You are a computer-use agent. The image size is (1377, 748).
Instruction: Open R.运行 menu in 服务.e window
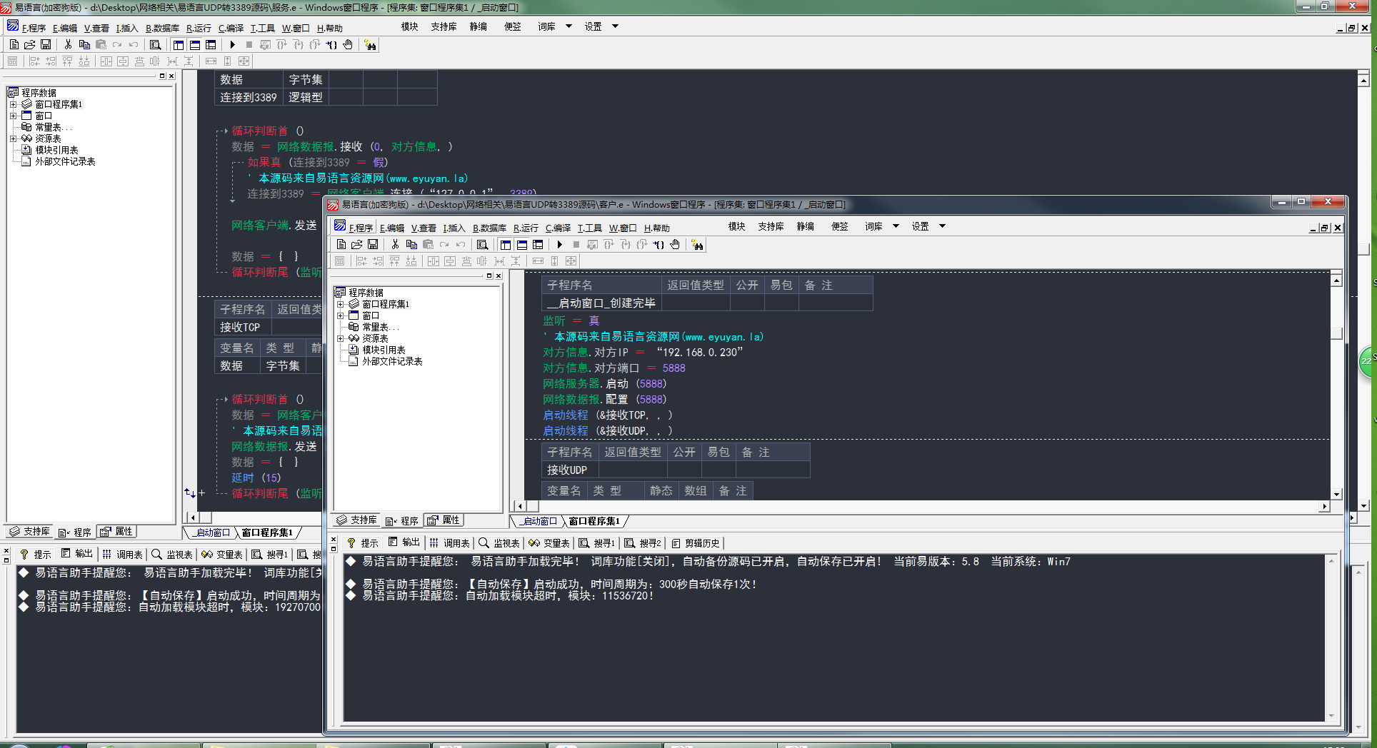click(x=199, y=29)
